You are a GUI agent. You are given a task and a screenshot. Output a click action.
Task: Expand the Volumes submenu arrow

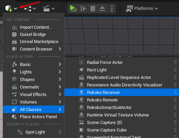60,102
